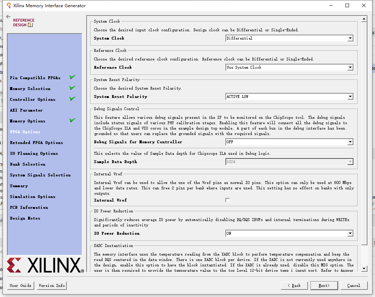Screen dimensions: 375x297
Task: Click the 'Debug Signals Control' group title
Action: (x=116, y=109)
